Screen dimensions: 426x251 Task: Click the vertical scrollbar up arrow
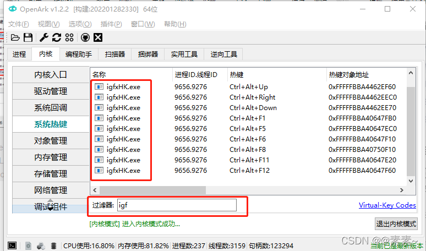click(411, 73)
